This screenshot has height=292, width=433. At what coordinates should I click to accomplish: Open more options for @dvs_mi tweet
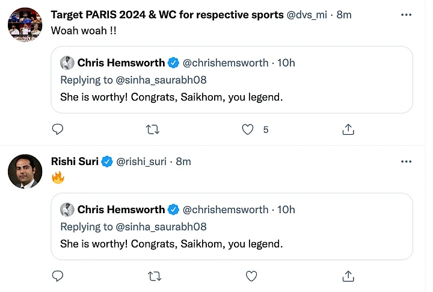(x=406, y=14)
